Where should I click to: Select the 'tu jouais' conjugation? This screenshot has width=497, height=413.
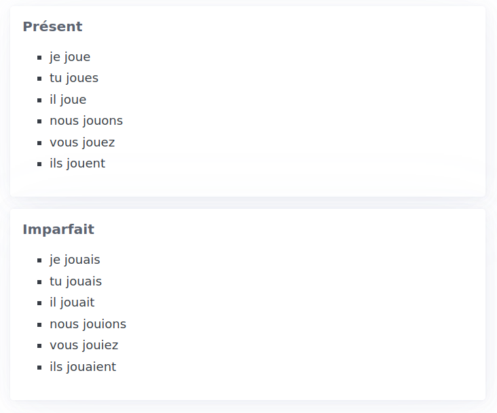tap(76, 281)
